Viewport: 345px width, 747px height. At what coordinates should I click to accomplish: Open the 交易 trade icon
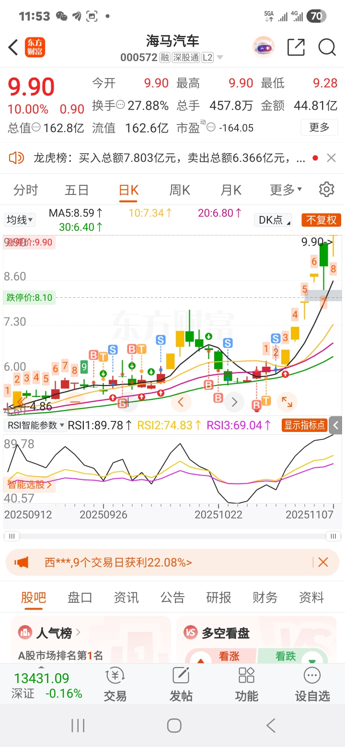[x=115, y=685]
